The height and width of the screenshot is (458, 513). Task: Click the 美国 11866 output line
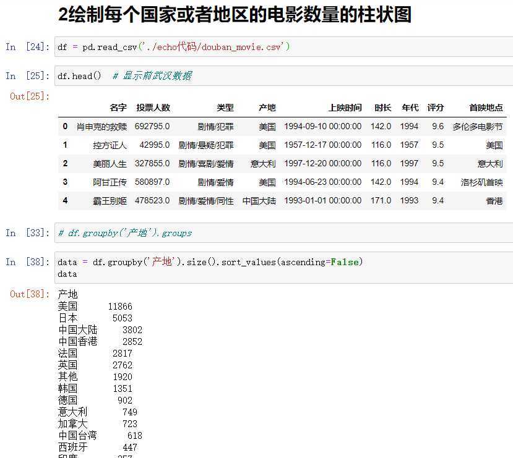(x=95, y=306)
